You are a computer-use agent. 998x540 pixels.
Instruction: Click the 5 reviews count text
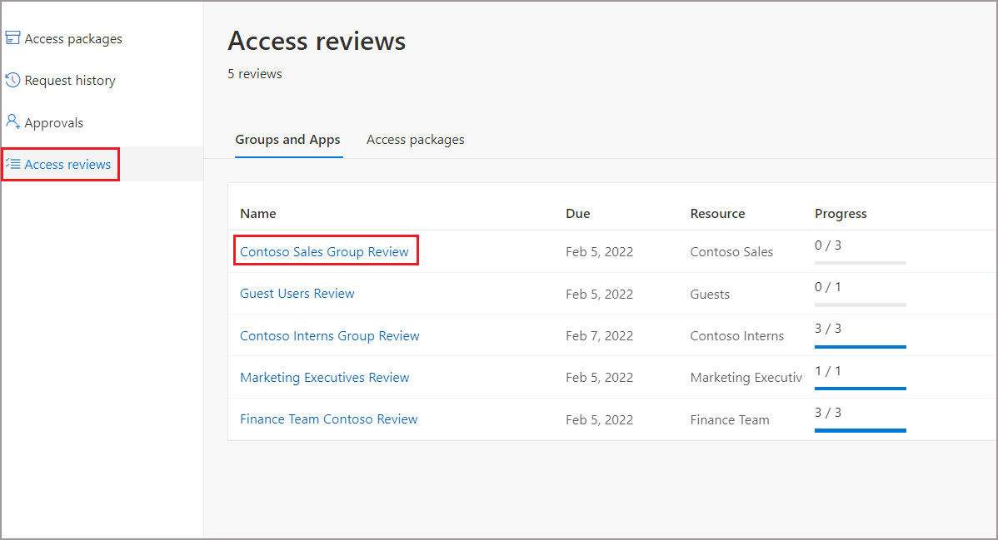[254, 73]
